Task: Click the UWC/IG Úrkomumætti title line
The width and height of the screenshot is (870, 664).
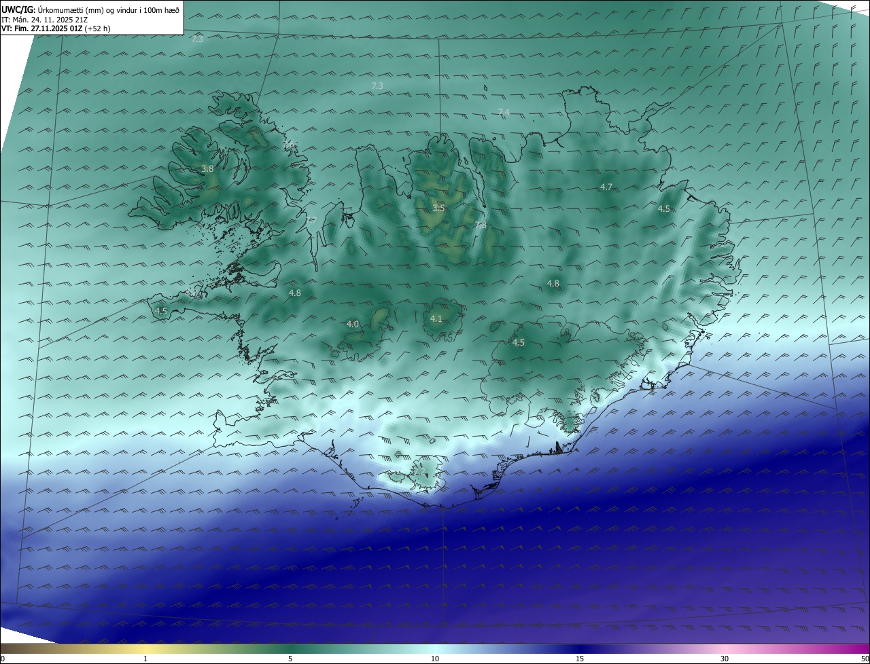Action: click(90, 10)
